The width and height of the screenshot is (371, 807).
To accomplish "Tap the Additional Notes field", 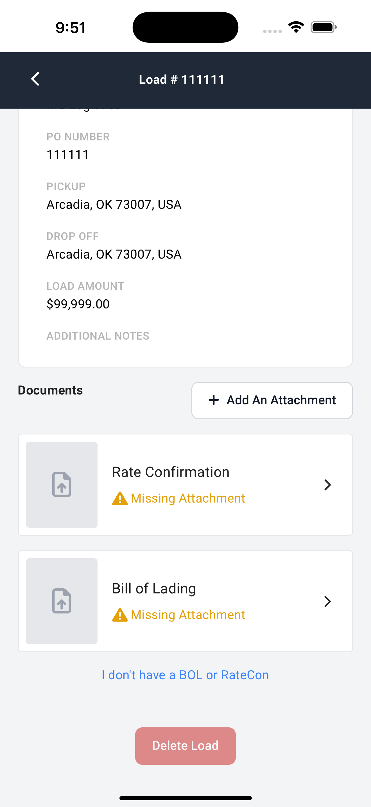I will [x=98, y=336].
